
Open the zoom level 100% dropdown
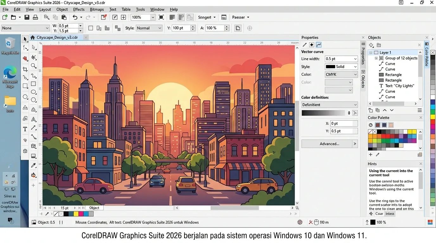153,17
